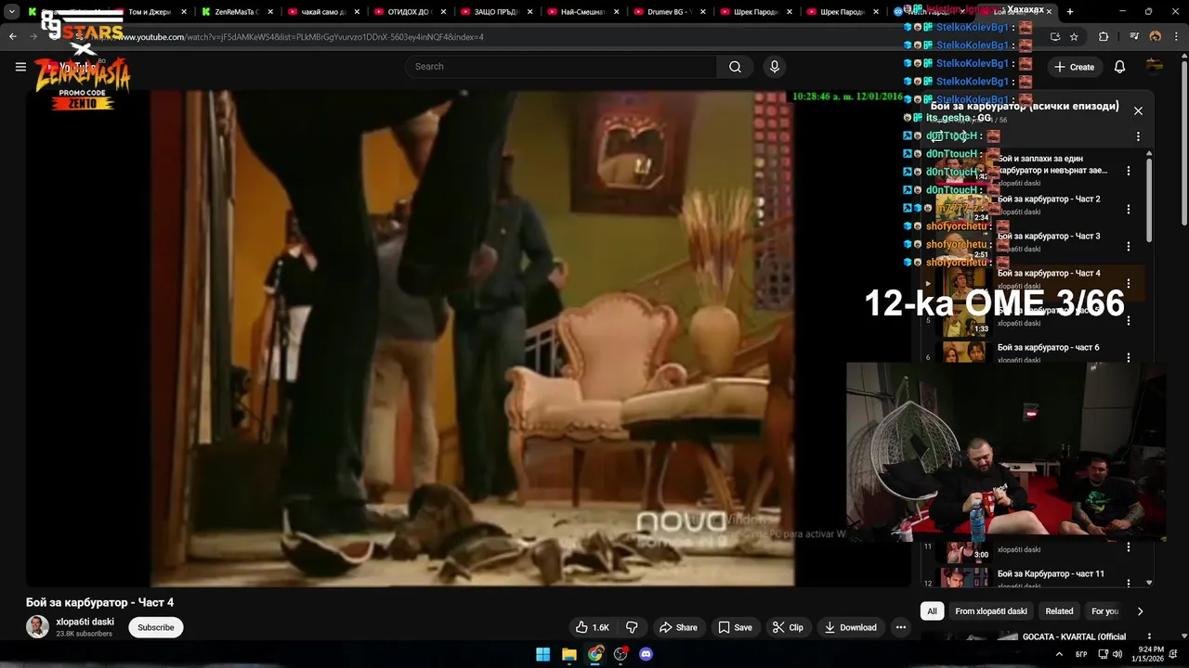The width and height of the screenshot is (1189, 668).
Task: Save the video to a playlist
Action: (735, 627)
